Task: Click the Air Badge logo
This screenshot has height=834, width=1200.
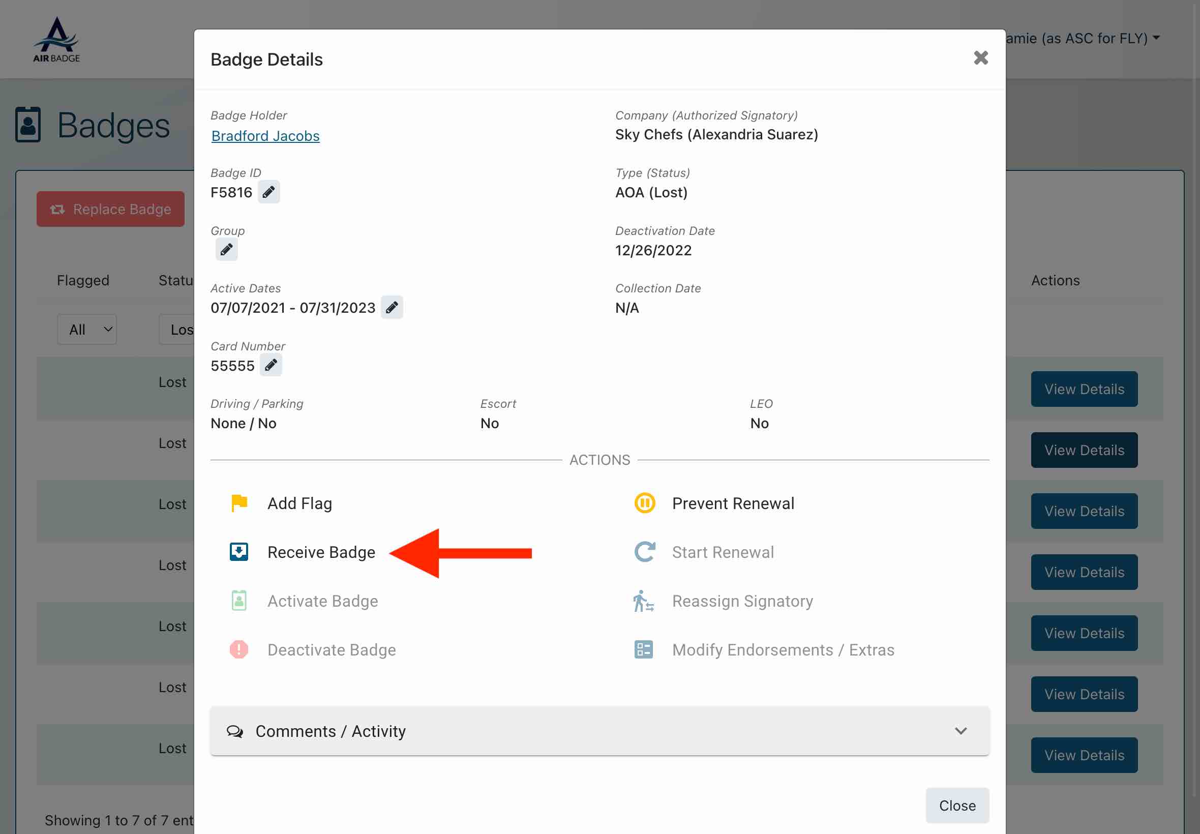Action: (56, 40)
